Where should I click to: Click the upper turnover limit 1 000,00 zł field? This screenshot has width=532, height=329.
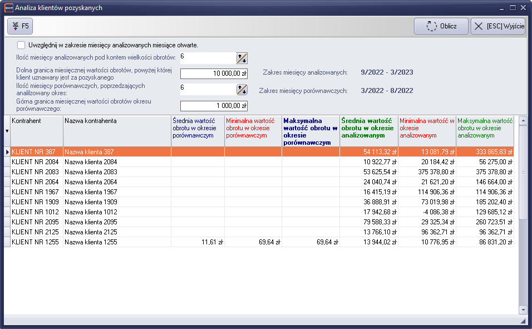214,106
